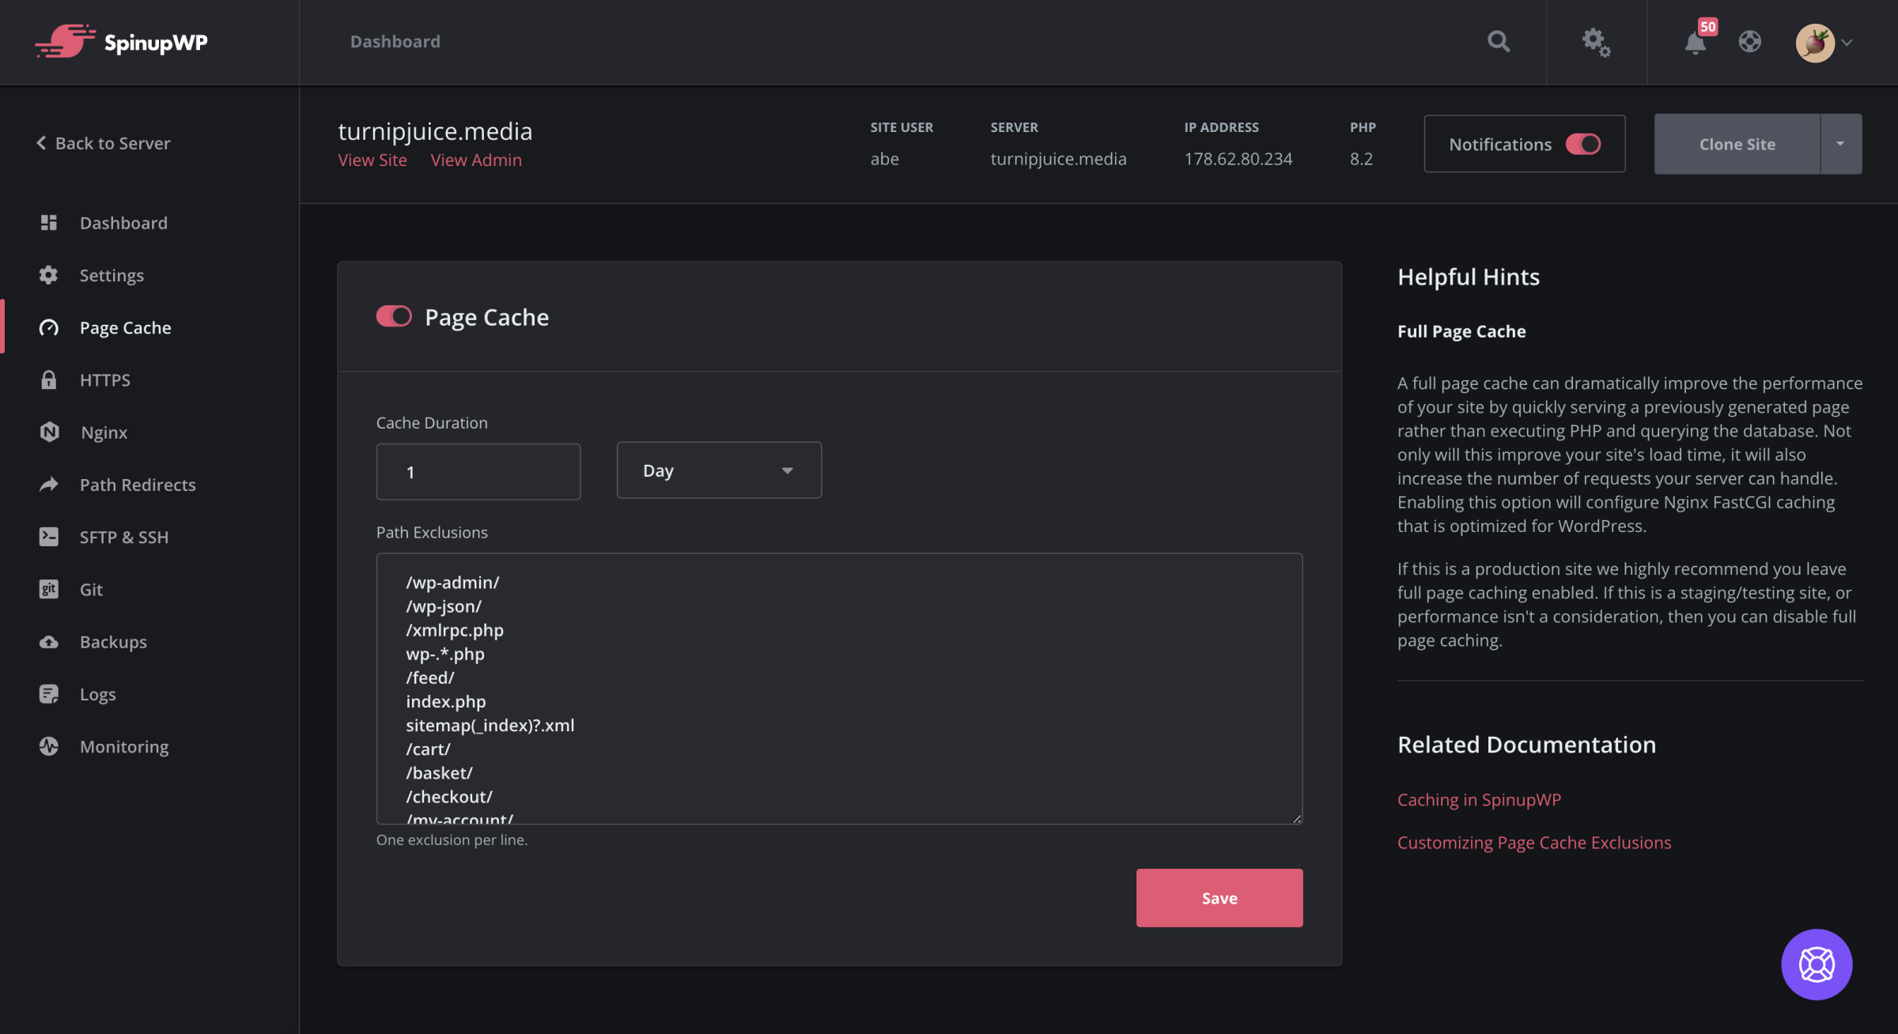Image resolution: width=1898 pixels, height=1034 pixels.
Task: Select Nginx in the sidebar menu
Action: (104, 432)
